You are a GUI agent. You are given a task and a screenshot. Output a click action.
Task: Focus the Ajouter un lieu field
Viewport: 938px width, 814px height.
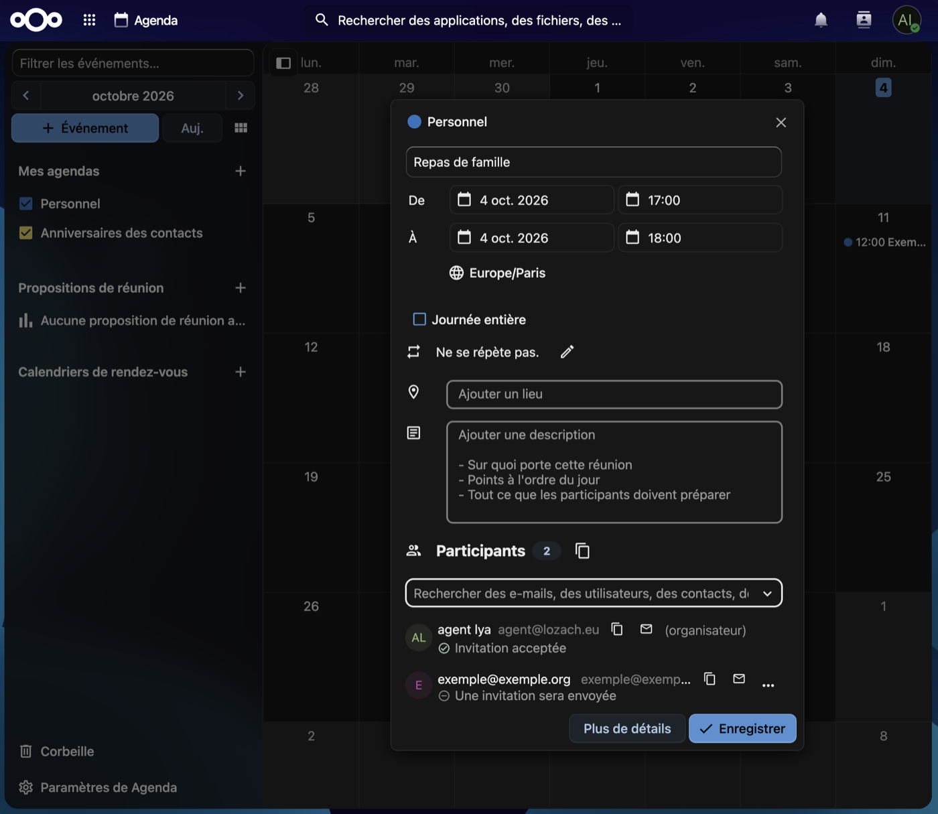coord(614,394)
